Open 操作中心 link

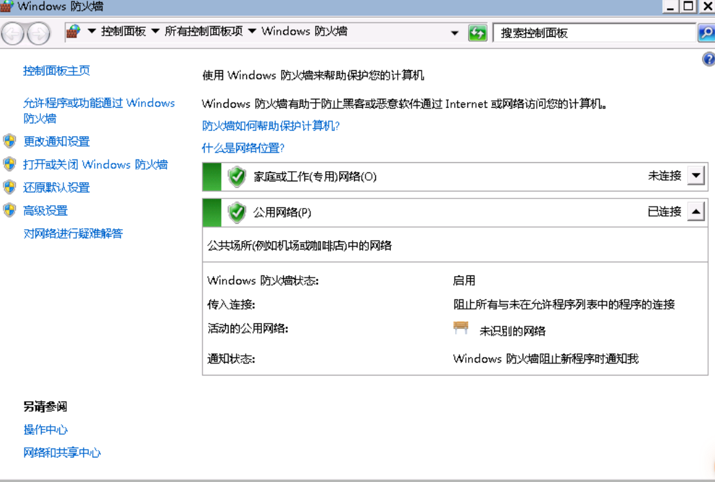pyautogui.click(x=46, y=430)
